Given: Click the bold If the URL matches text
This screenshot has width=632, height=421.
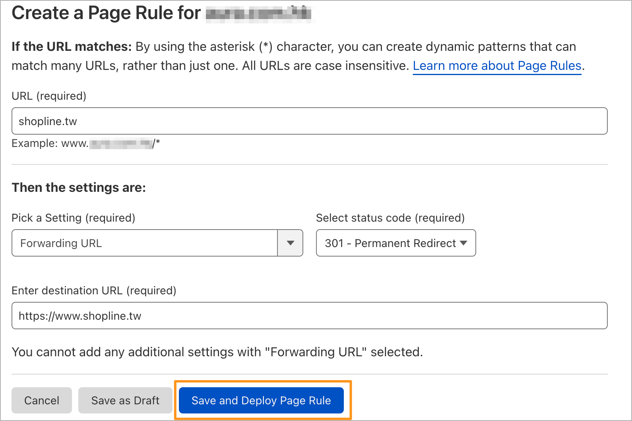Looking at the screenshot, I should pyautogui.click(x=72, y=46).
